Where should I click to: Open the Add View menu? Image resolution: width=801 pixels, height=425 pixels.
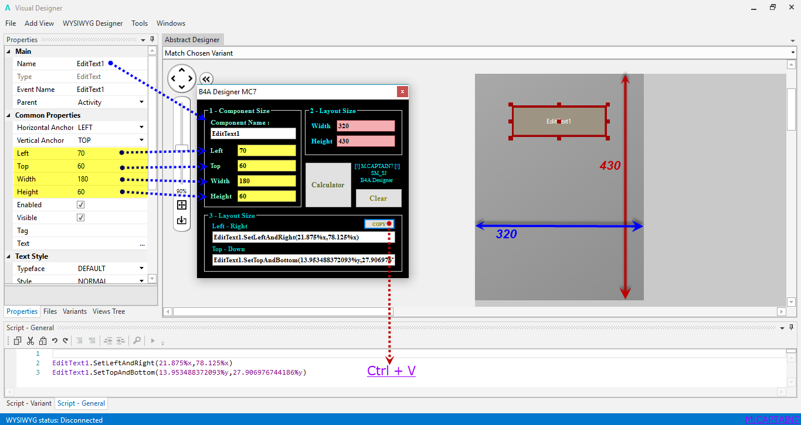click(x=39, y=23)
